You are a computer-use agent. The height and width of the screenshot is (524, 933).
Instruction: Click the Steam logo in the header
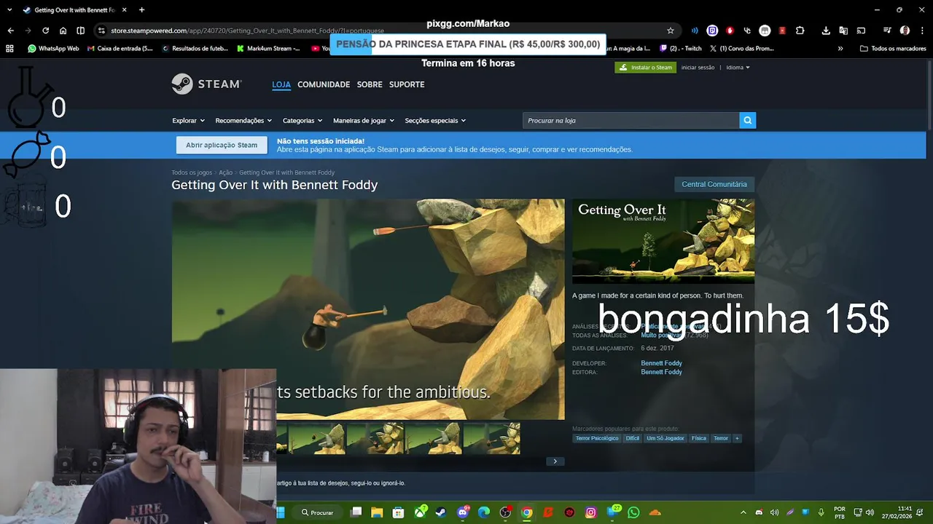(206, 84)
